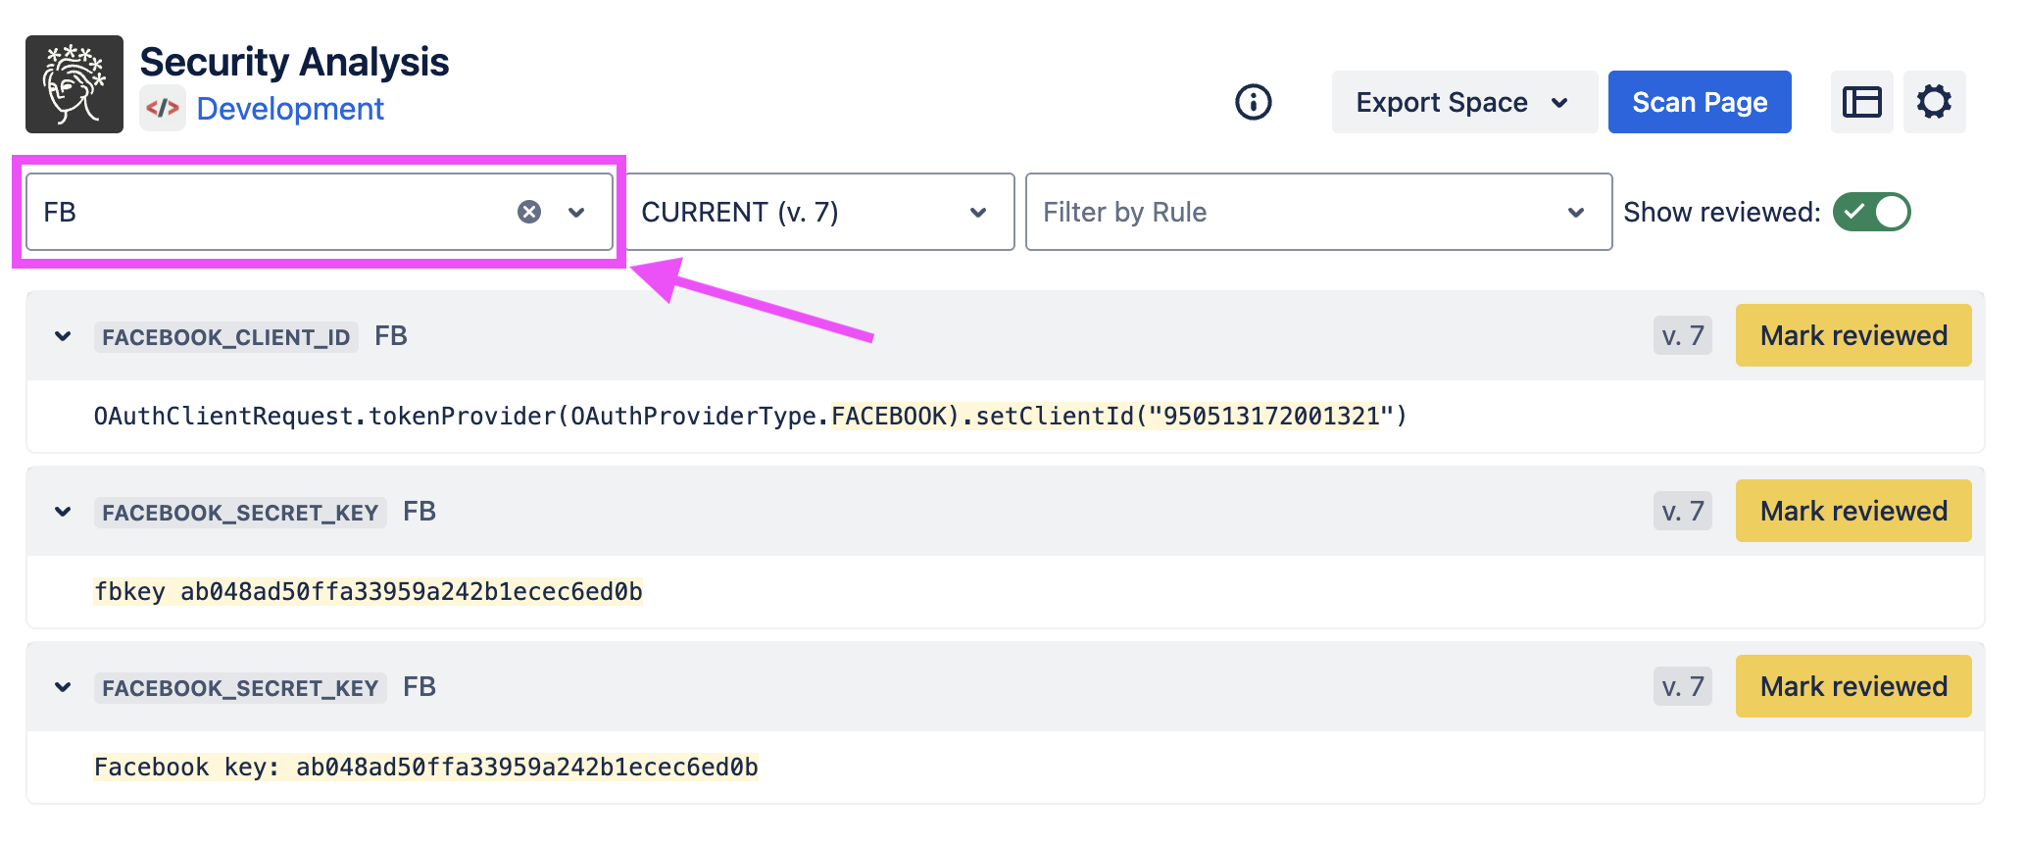The width and height of the screenshot is (2025, 843).
Task: Click the Security Analysis app logo
Action: coord(74,84)
